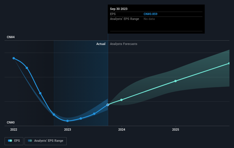Toggle the Analysts' EPS Range legend

pyautogui.click(x=46, y=141)
